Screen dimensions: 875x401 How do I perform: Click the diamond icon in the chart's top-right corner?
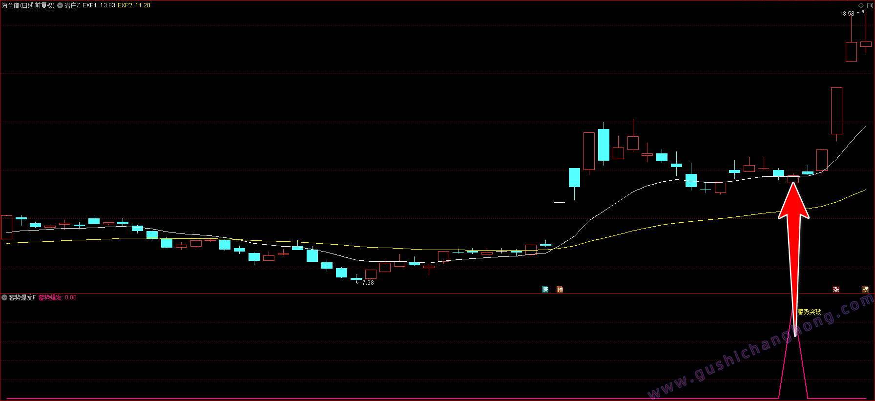tap(861, 5)
